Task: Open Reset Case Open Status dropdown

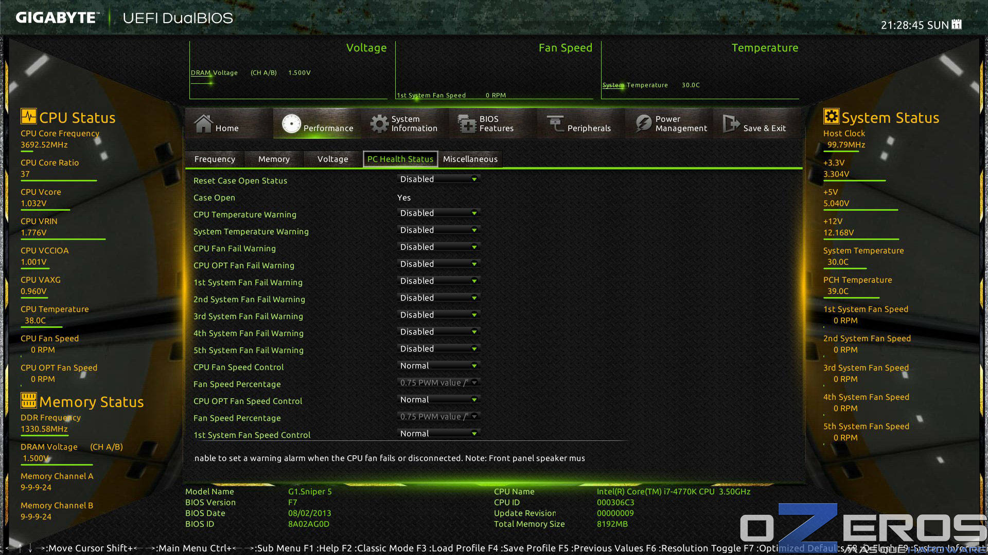Action: pos(438,179)
